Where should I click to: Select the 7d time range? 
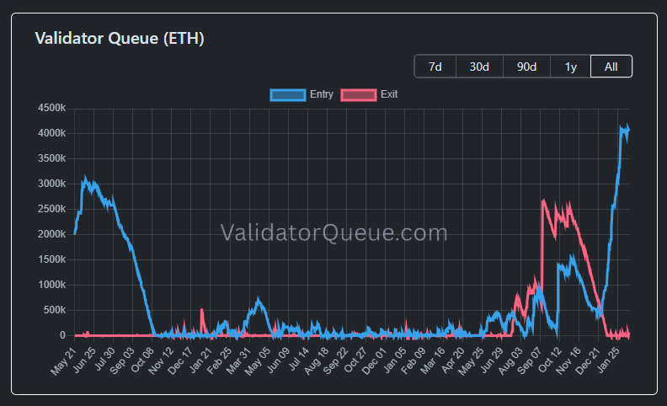click(435, 67)
